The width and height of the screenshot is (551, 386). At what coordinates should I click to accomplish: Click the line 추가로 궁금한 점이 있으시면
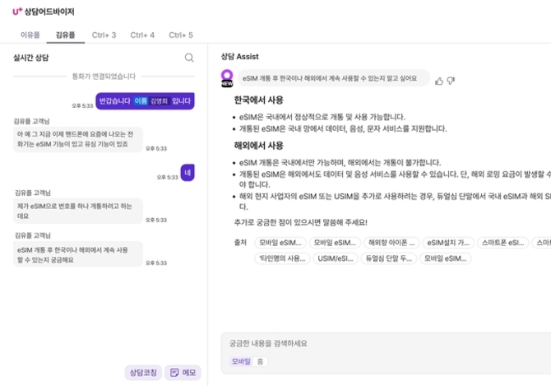pos(300,222)
